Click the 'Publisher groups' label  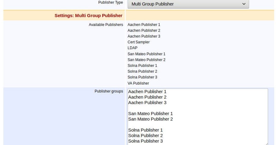(109, 91)
